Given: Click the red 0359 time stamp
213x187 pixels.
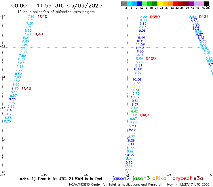Looking at the screenshot, I should pos(155,17).
